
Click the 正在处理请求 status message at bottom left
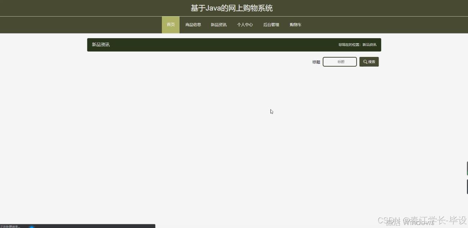coord(10,227)
